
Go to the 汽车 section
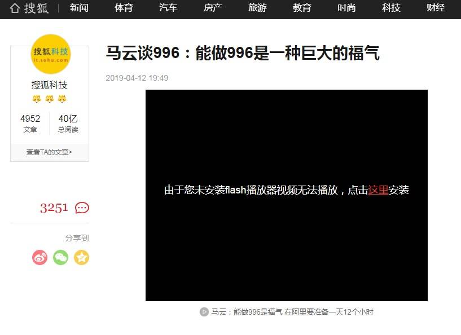click(x=168, y=8)
